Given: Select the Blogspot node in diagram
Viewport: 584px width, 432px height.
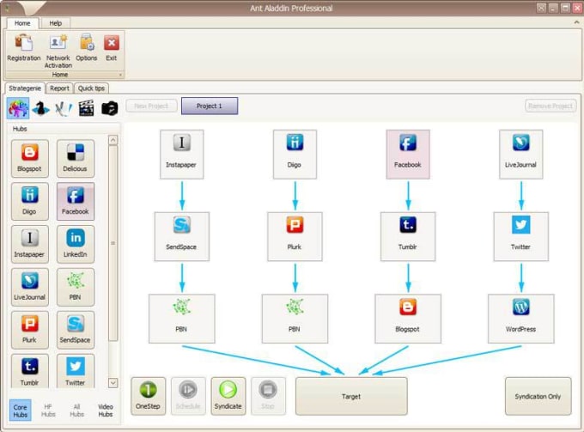Looking at the screenshot, I should [x=408, y=319].
